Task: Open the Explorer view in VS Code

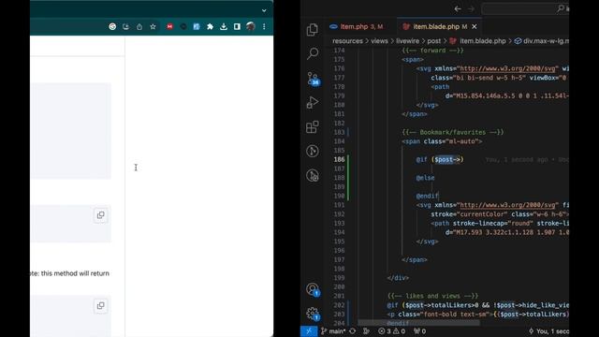Action: 312,29
